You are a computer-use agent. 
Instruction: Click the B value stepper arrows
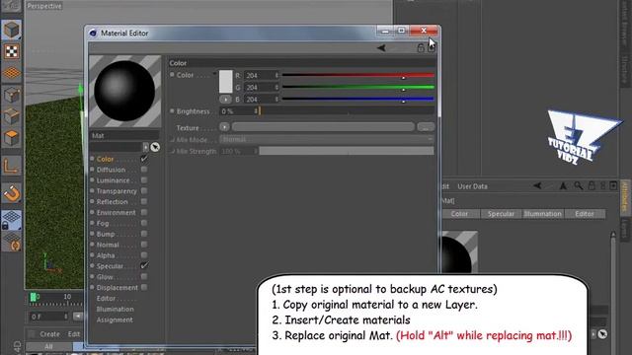[276, 99]
